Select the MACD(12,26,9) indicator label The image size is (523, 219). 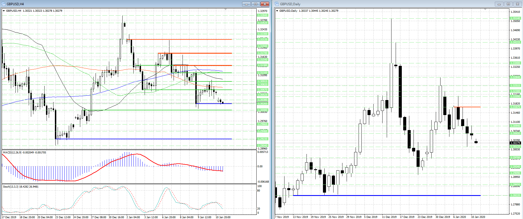point(25,152)
